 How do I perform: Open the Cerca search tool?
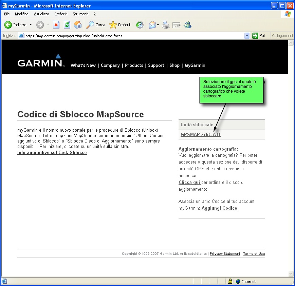96,25
